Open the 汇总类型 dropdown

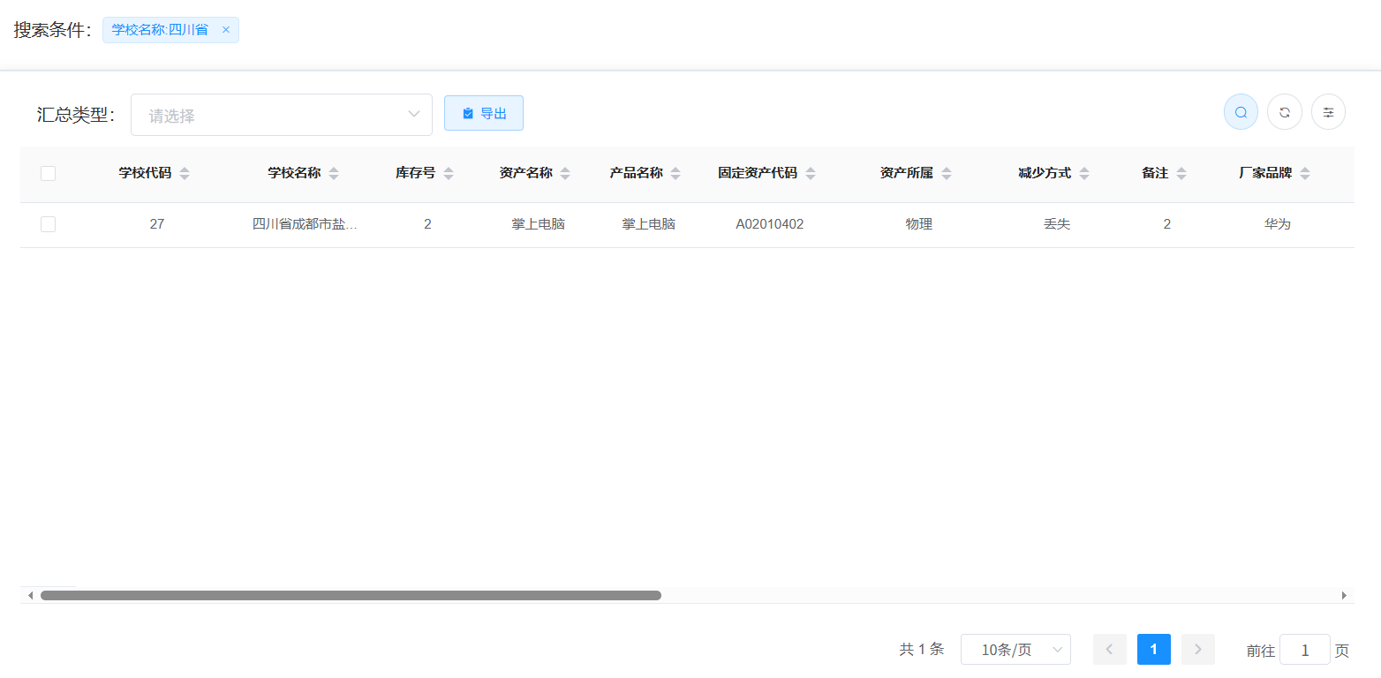click(x=281, y=115)
